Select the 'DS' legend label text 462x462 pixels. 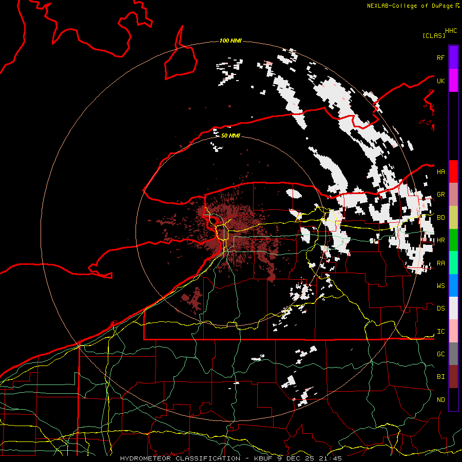click(x=440, y=309)
